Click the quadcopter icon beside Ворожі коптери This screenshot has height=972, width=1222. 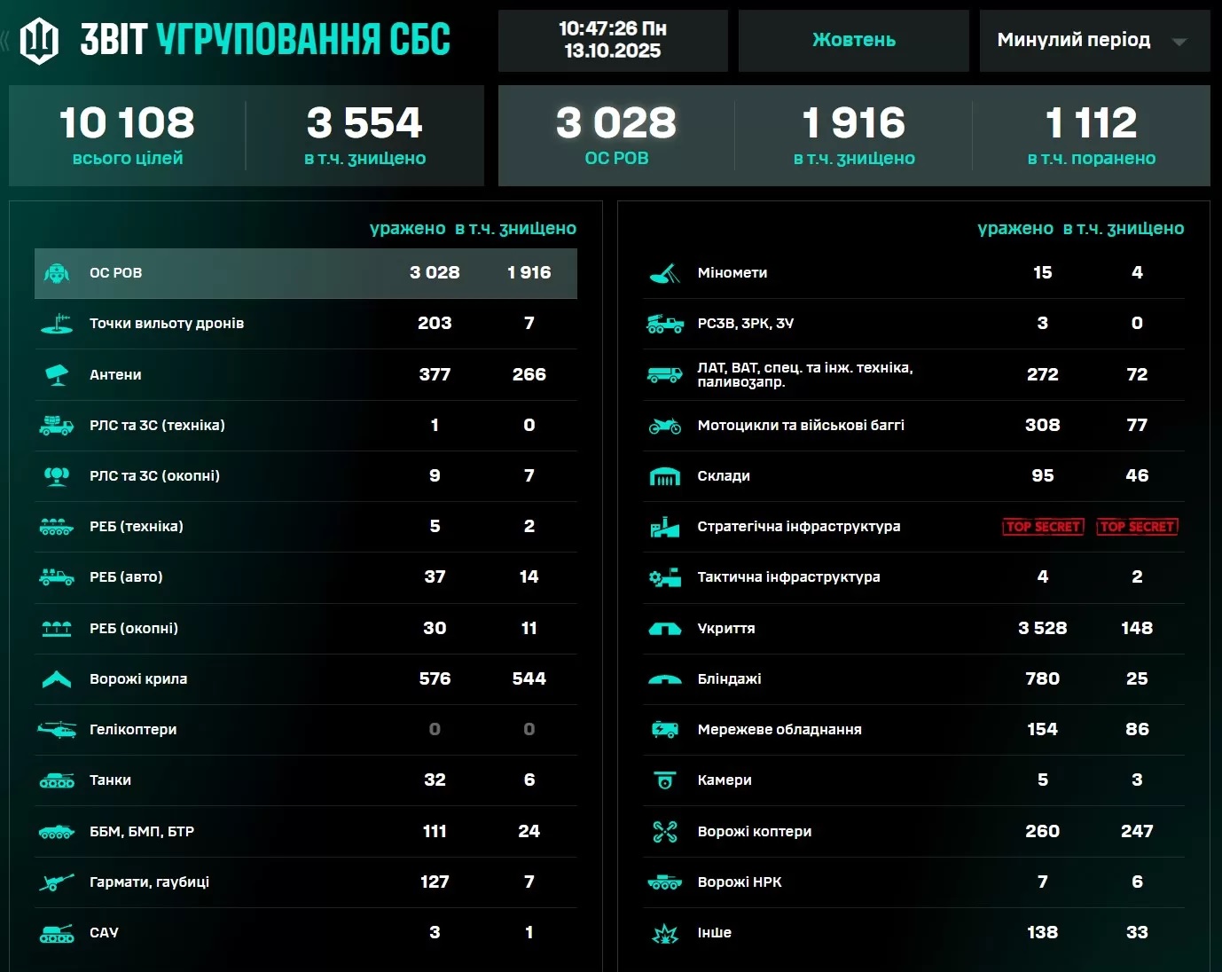664,832
